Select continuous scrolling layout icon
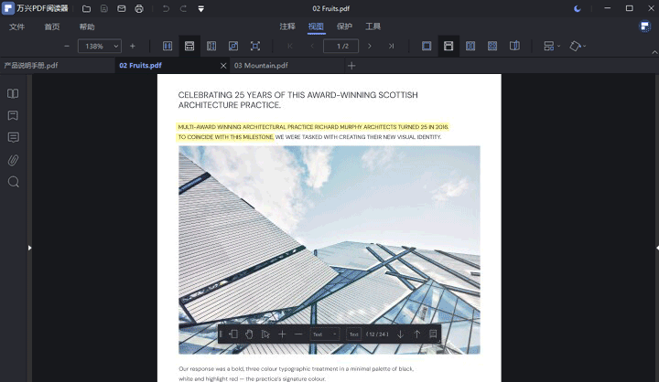This screenshot has height=382, width=659. 448,46
